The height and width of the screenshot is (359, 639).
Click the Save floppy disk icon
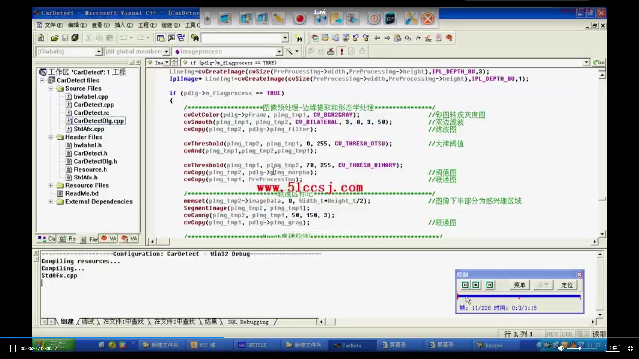click(x=65, y=38)
